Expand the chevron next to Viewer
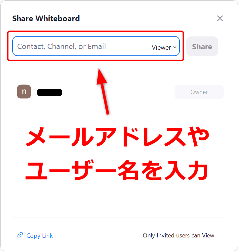Image resolution: width=238 pixels, height=251 pixels. click(x=175, y=47)
